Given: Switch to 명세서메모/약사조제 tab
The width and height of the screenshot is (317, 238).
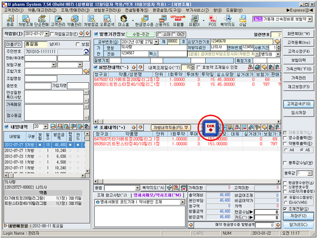Looking at the screenshot, I should point(157,195).
